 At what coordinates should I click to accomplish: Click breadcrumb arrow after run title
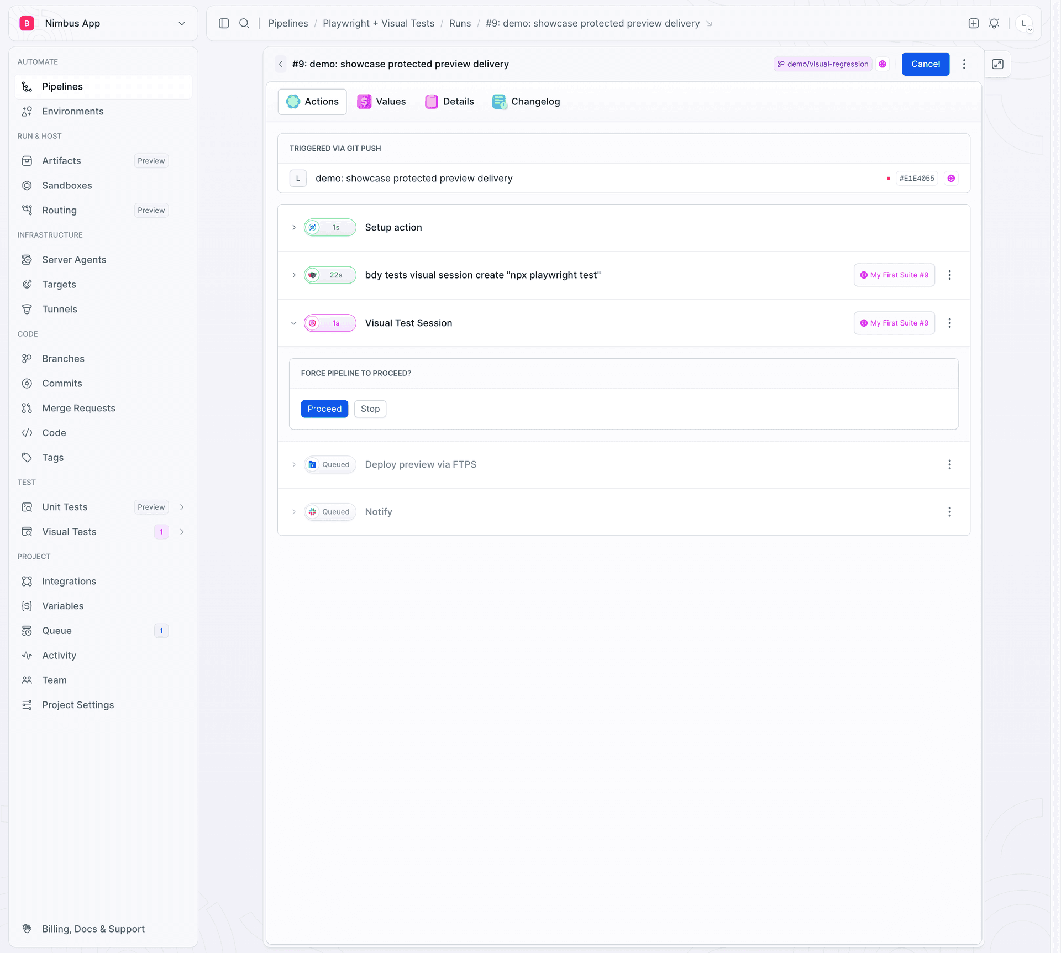click(x=710, y=24)
